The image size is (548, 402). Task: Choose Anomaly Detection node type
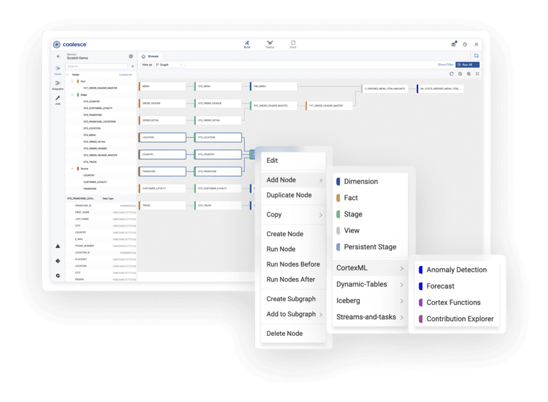(x=456, y=270)
